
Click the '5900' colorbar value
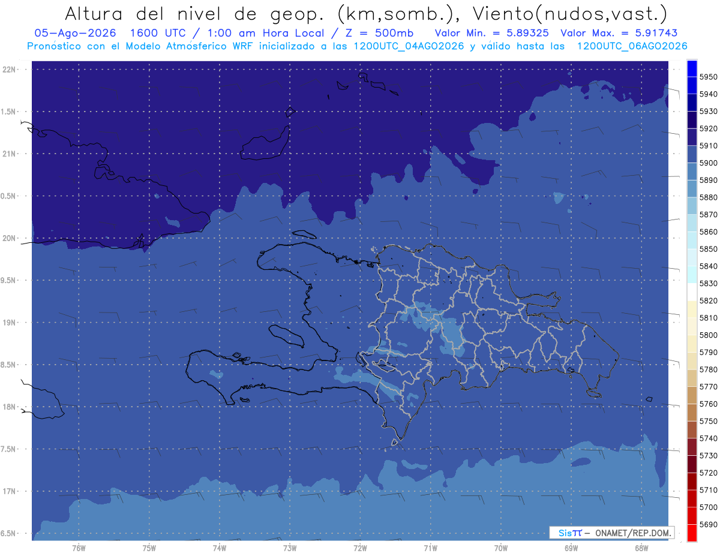pyautogui.click(x=709, y=163)
